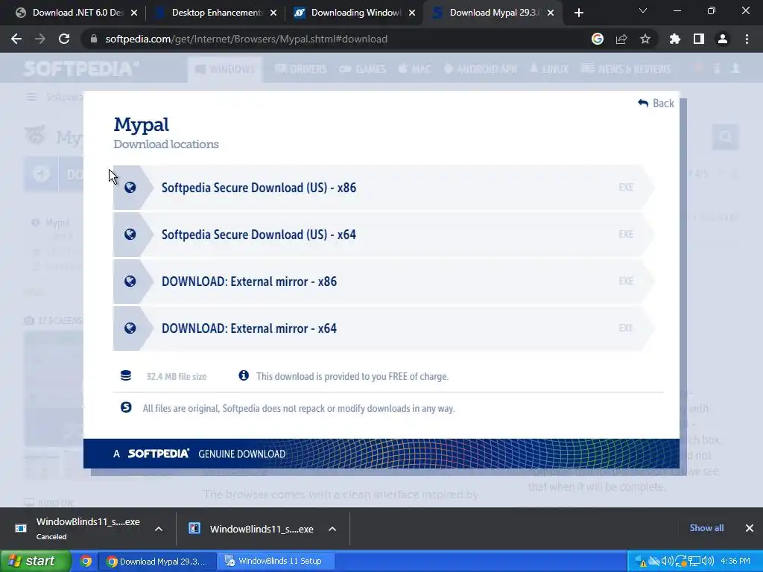This screenshot has width=763, height=572.
Task: Open the Drivers category in Softpedia nav
Action: [x=301, y=69]
